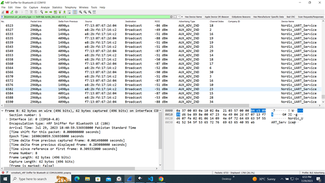Collapse the Frame 8 tree node
The height and width of the screenshot is (183, 325).
pyautogui.click(x=2, y=111)
